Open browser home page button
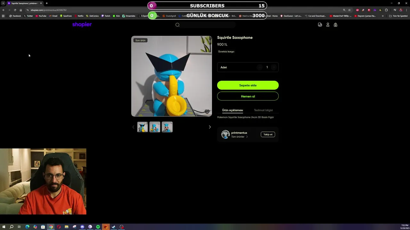Image resolution: width=410 pixels, height=230 pixels. [x=21, y=10]
